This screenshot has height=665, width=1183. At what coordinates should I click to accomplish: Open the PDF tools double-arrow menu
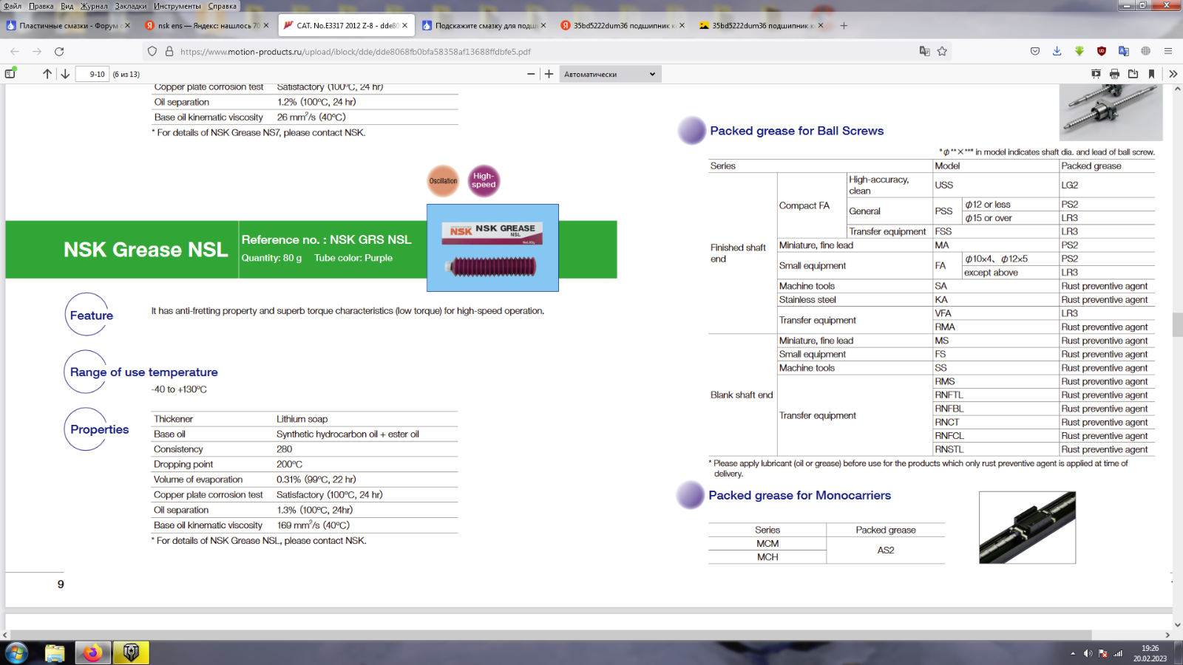tap(1173, 74)
